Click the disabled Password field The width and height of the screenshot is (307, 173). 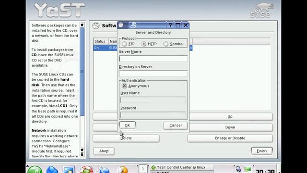[153, 115]
